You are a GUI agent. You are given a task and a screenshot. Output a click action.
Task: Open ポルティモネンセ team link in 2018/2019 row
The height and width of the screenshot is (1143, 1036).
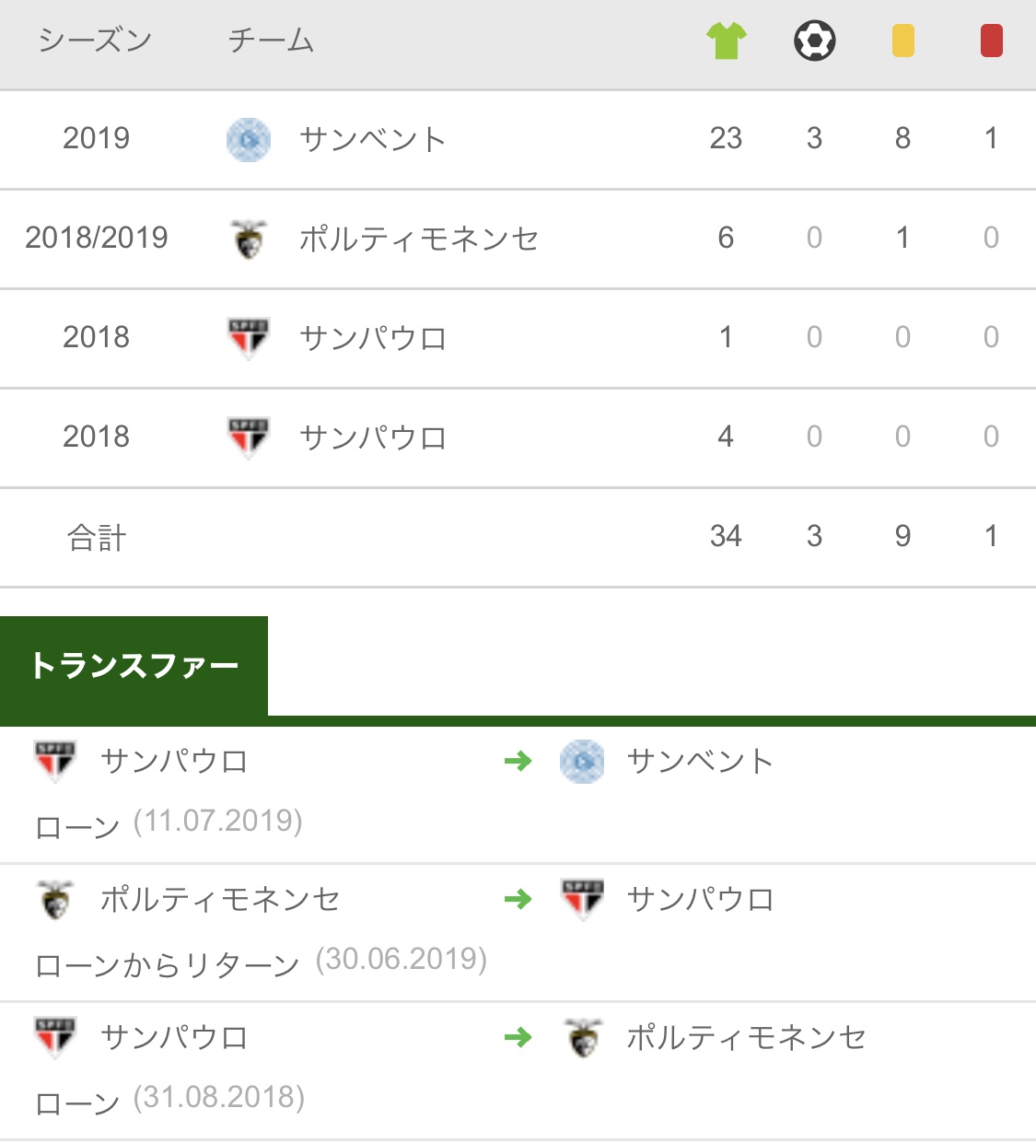(419, 239)
